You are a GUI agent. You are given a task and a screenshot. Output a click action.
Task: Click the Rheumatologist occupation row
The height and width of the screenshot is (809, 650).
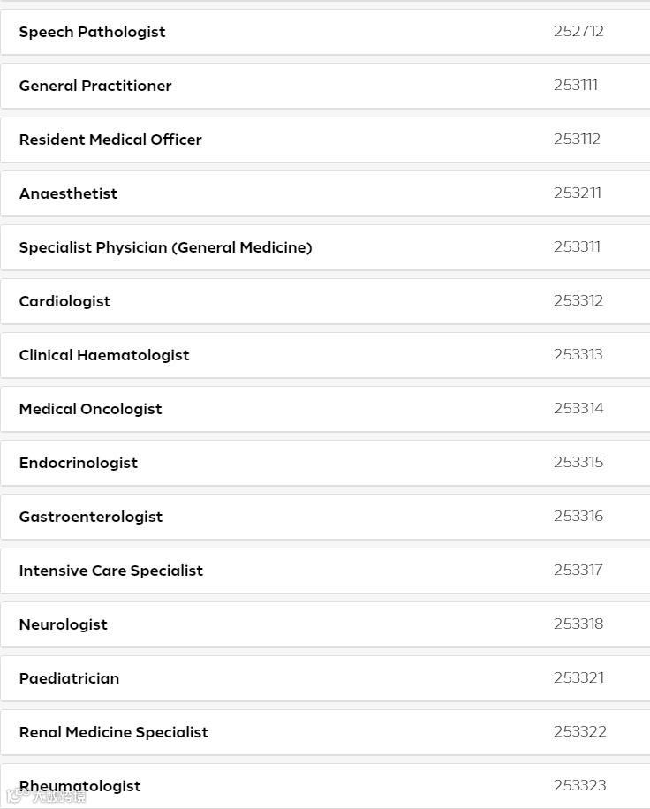pyautogui.click(x=80, y=786)
